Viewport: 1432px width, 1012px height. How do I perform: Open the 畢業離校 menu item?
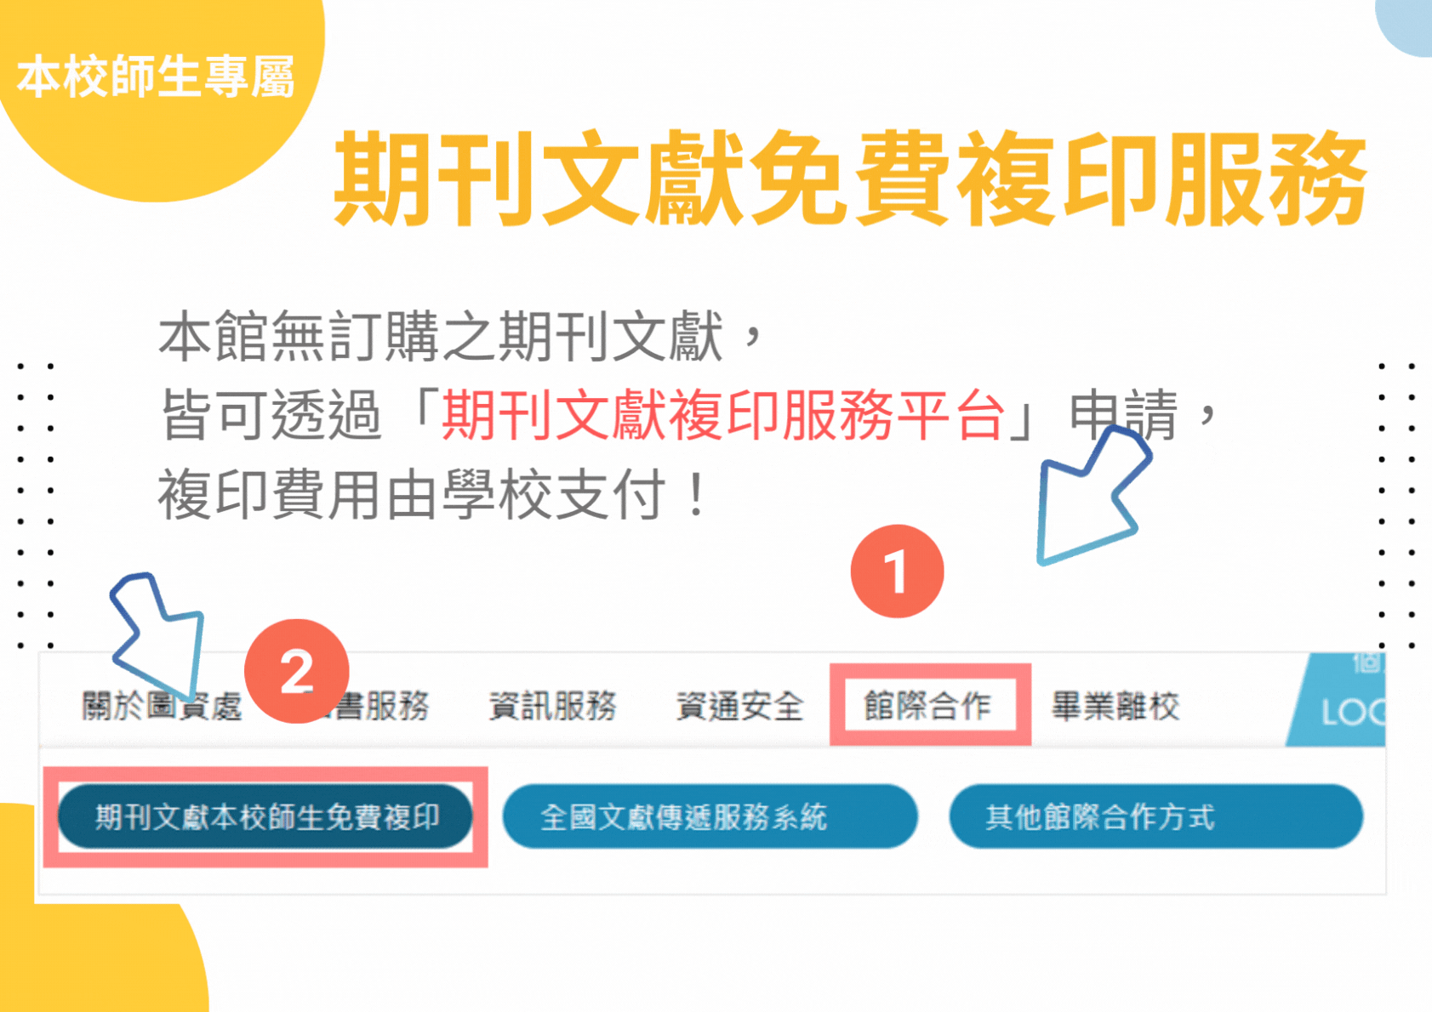1115,706
